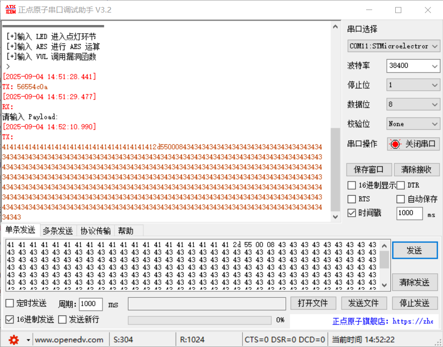Switch to 协议传输 tab
The width and height of the screenshot is (443, 347).
(x=95, y=231)
